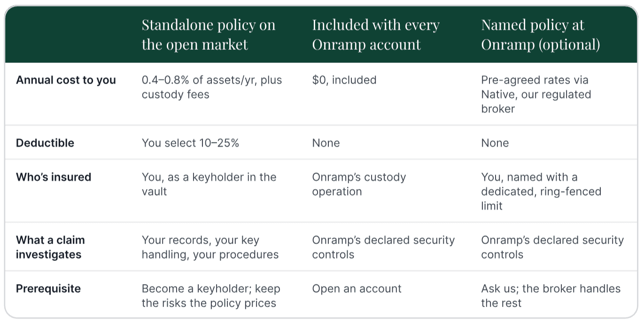This screenshot has height=323, width=644.
Task: Select the 'Annual cost to you' row label
Action: [x=66, y=80]
